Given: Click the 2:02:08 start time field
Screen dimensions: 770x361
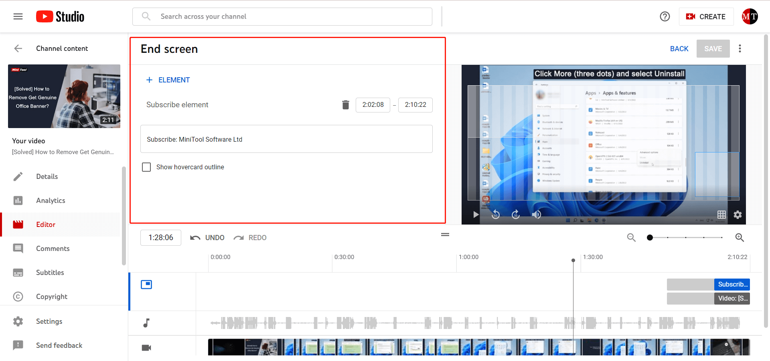Looking at the screenshot, I should (373, 105).
